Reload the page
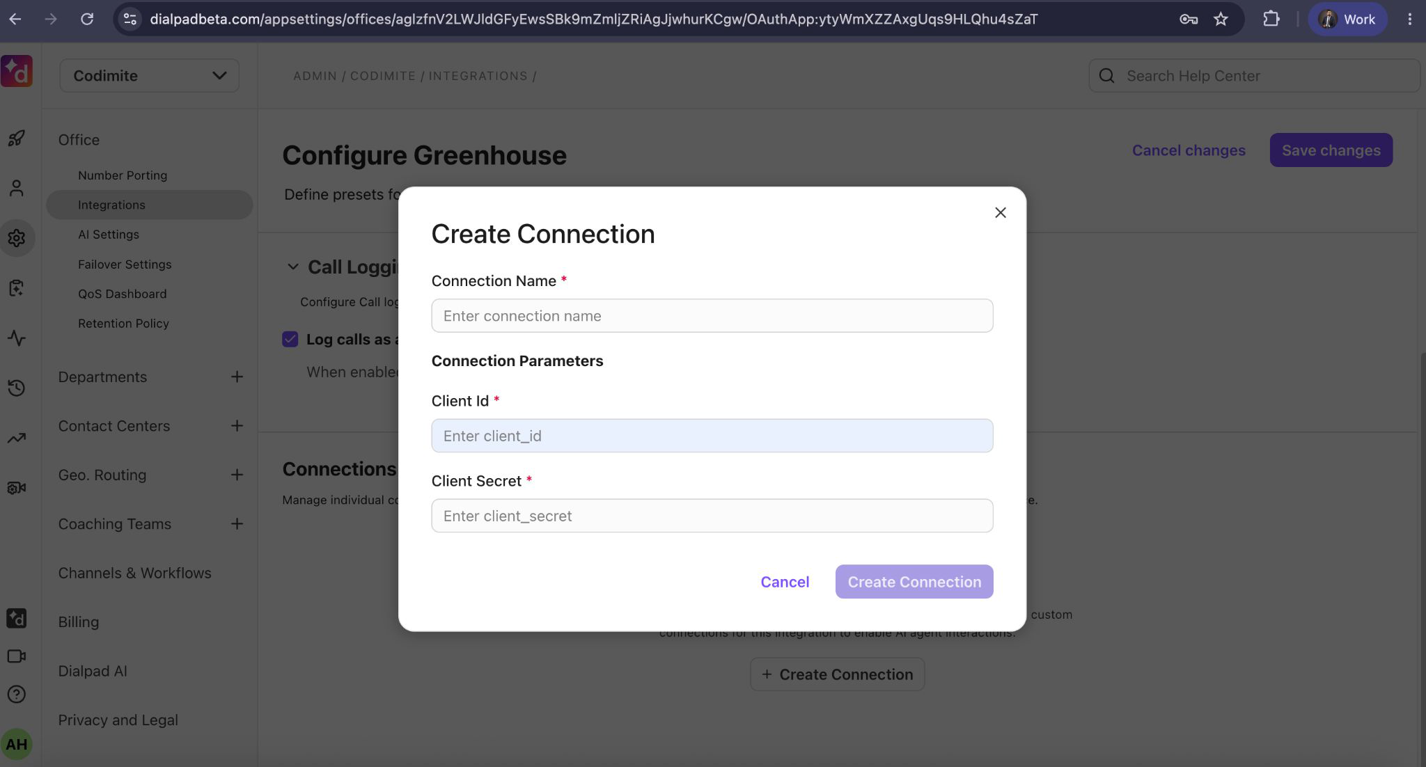1426x767 pixels. tap(87, 19)
